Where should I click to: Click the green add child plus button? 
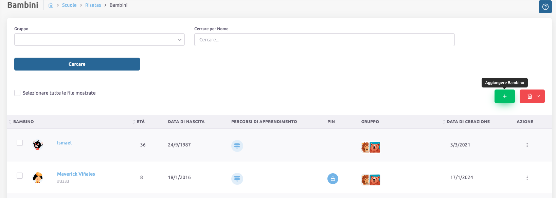click(504, 96)
